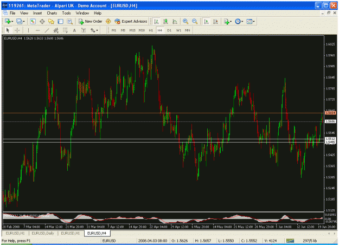339x245 pixels.
Task: Select the EURUSD,H4 chart tab
Action: (97, 233)
